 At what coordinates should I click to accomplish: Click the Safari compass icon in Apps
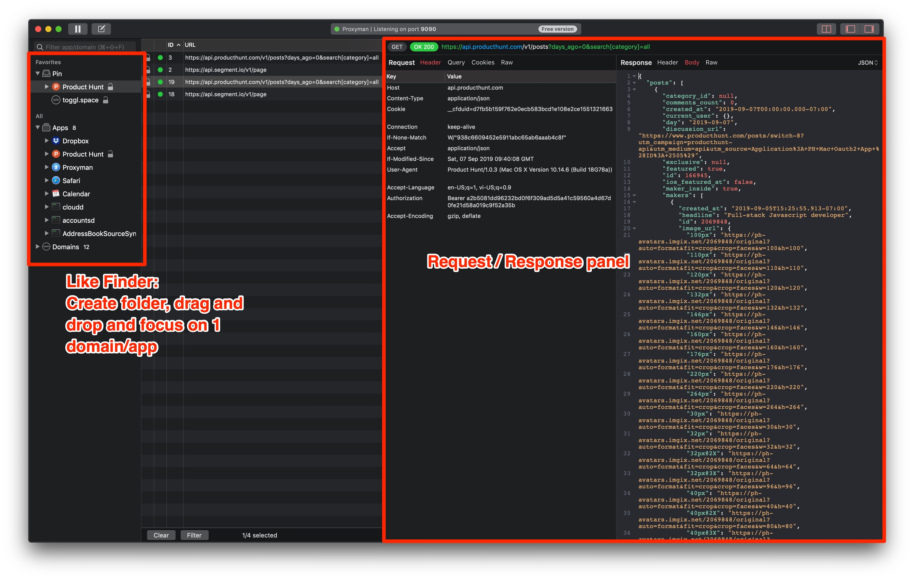56,180
